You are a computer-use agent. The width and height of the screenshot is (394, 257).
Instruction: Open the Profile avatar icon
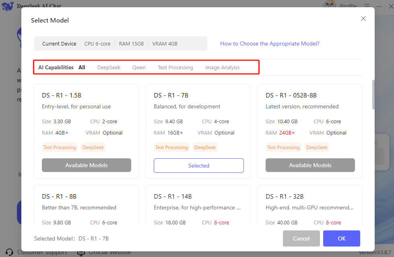coord(330,4)
